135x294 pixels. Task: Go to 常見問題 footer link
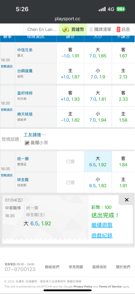(76, 267)
